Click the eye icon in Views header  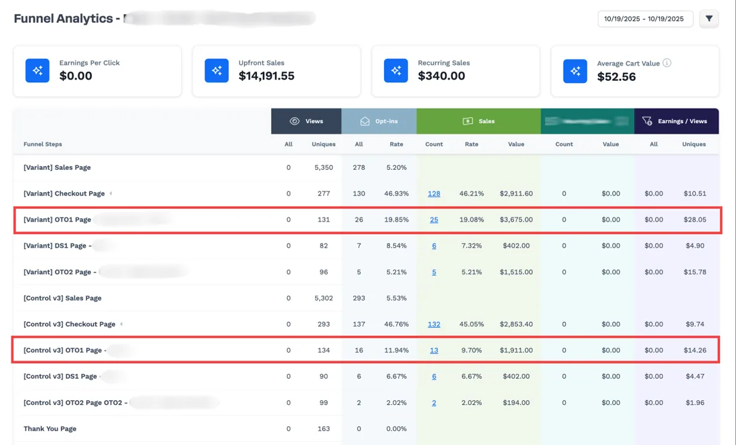(294, 121)
